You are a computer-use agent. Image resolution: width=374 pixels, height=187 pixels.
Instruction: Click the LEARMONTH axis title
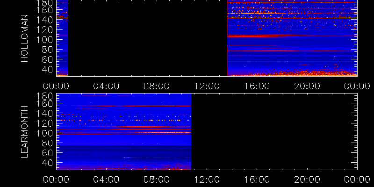(25, 132)
